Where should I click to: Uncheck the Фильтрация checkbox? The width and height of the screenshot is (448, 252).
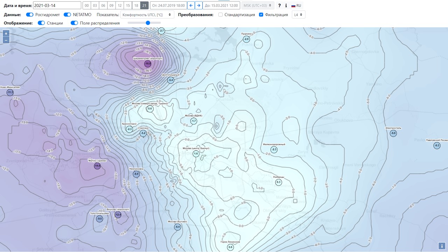point(261,15)
